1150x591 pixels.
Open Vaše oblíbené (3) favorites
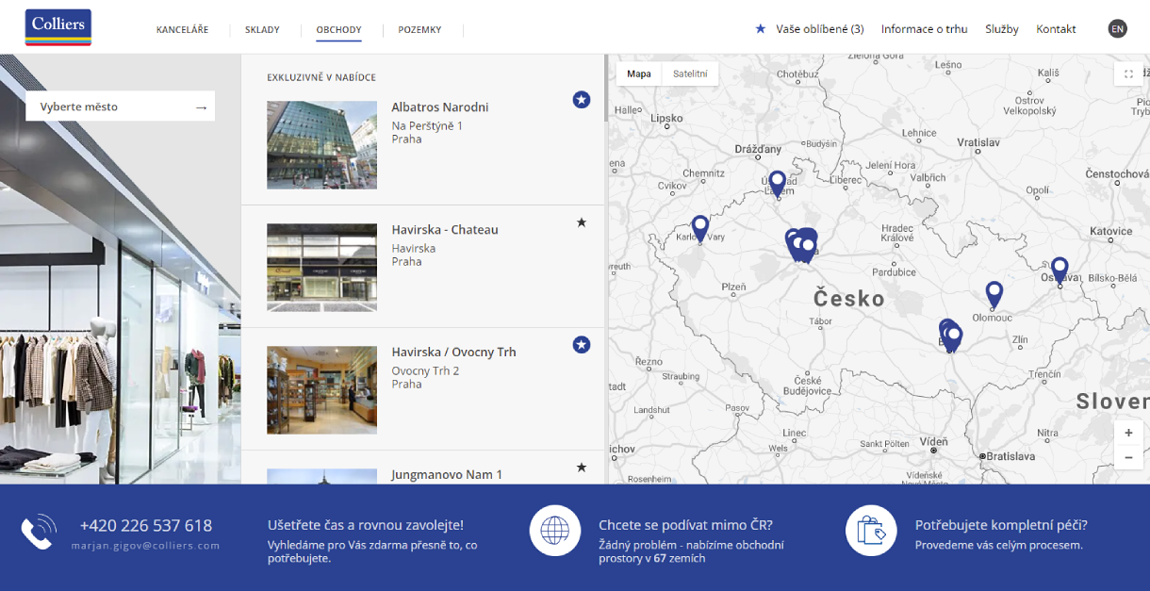tap(810, 29)
